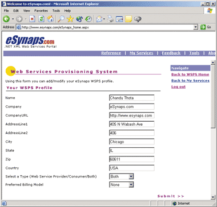Viewport: 217px width, 207px height.
Task: Click the vertical scrollbar thumb
Action: (213, 97)
